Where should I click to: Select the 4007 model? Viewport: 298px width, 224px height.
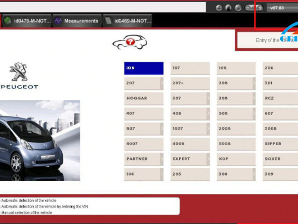click(x=144, y=144)
